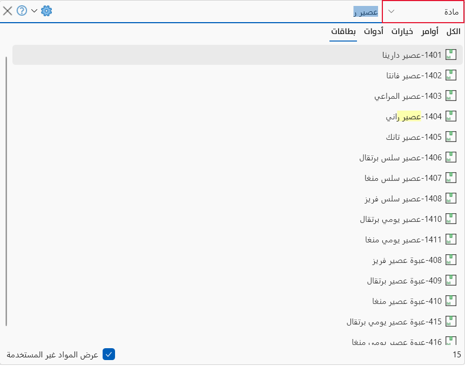Viewport: 465px width, 366px height.
Task: Toggle the عرض المواد غير المستخدمة checkbox
Action: click(x=109, y=355)
